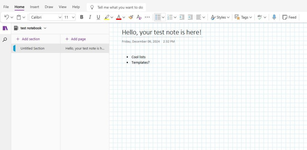307x150 pixels.
Task: Expand bullet library dropdown arrow
Action: pyautogui.click(x=163, y=17)
